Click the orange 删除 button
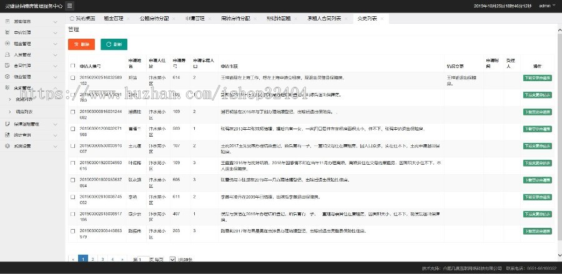Viewport: 562px width, 274px height. [81, 44]
